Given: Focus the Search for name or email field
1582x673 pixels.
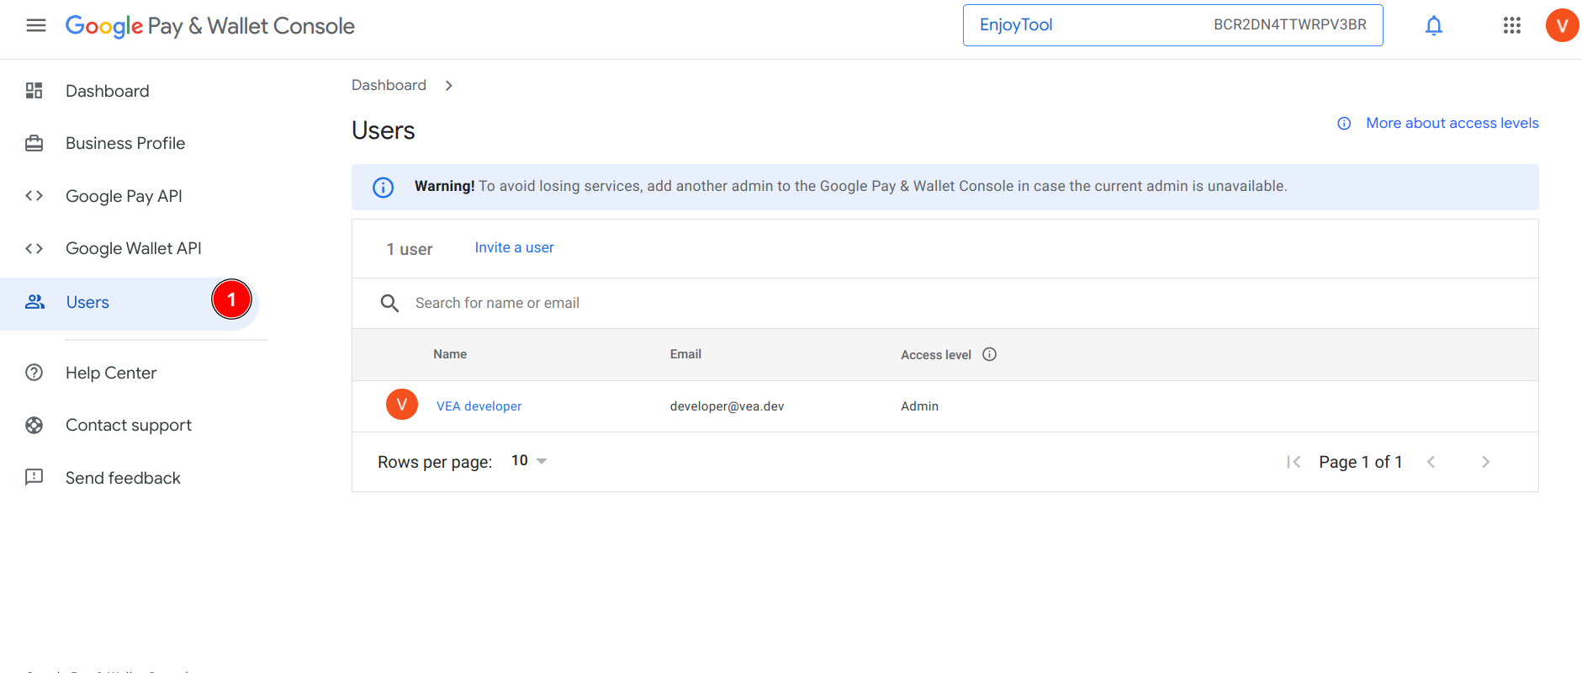Looking at the screenshot, I should tap(945, 303).
